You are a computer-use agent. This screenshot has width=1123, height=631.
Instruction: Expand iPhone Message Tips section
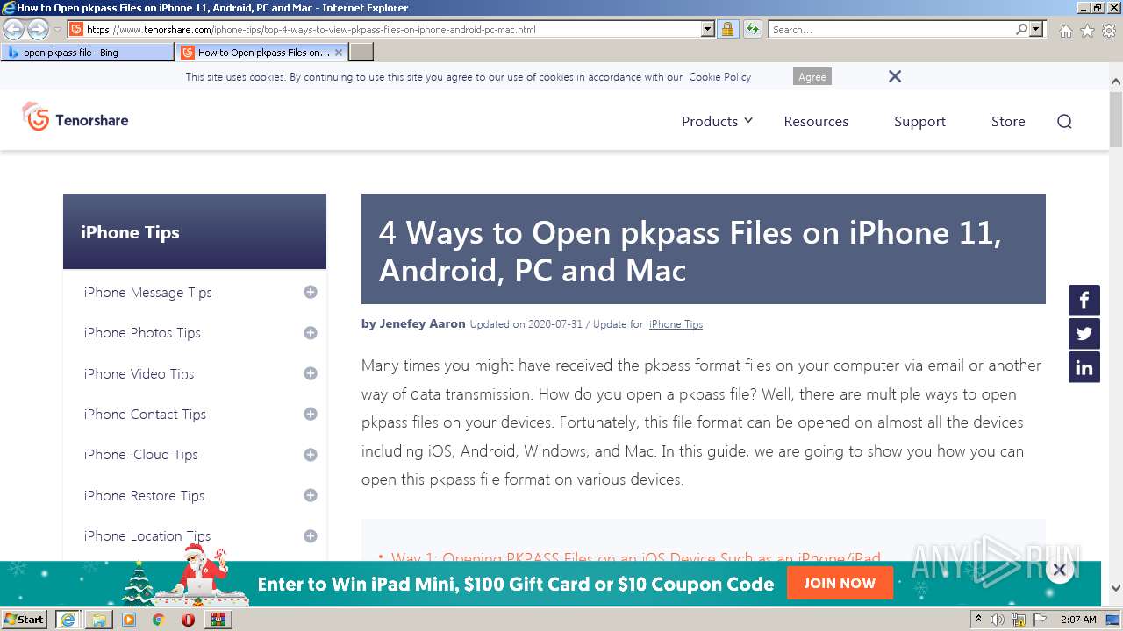311,292
